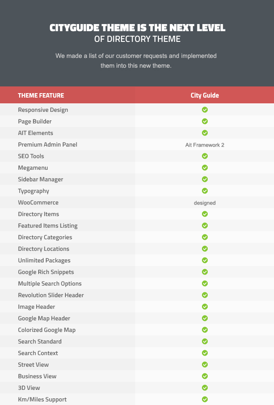Click the 'designed' value in WooCommerce row
Image resolution: width=274 pixels, height=405 pixels.
[205, 203]
